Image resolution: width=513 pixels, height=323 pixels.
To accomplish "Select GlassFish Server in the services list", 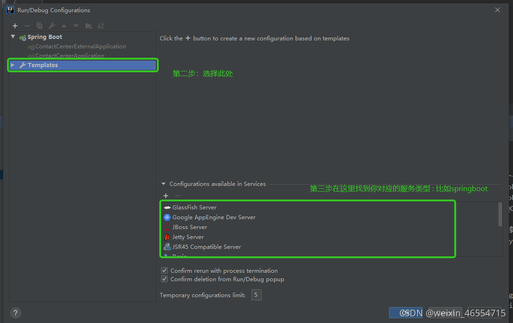I will click(x=194, y=208).
